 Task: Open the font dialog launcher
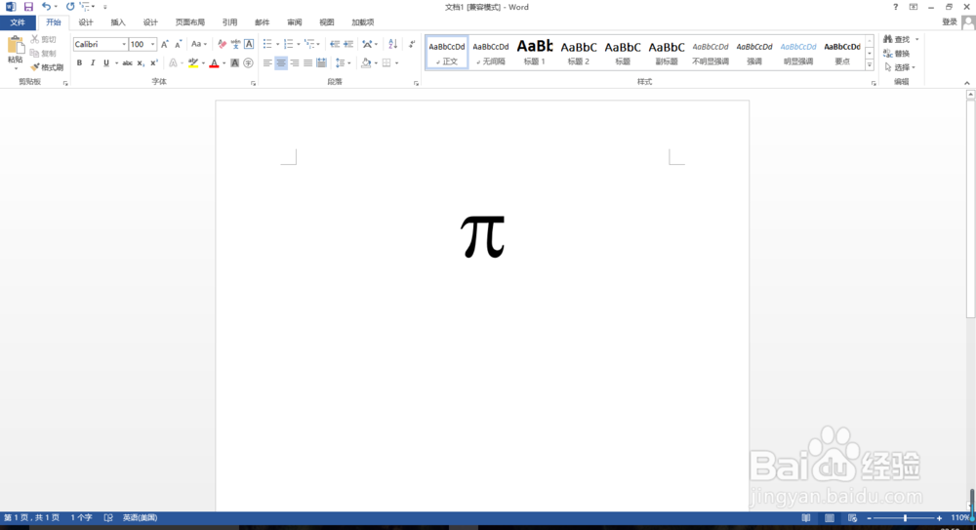[x=254, y=83]
